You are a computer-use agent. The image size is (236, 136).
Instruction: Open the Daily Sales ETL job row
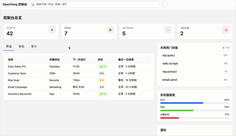tap(19, 67)
